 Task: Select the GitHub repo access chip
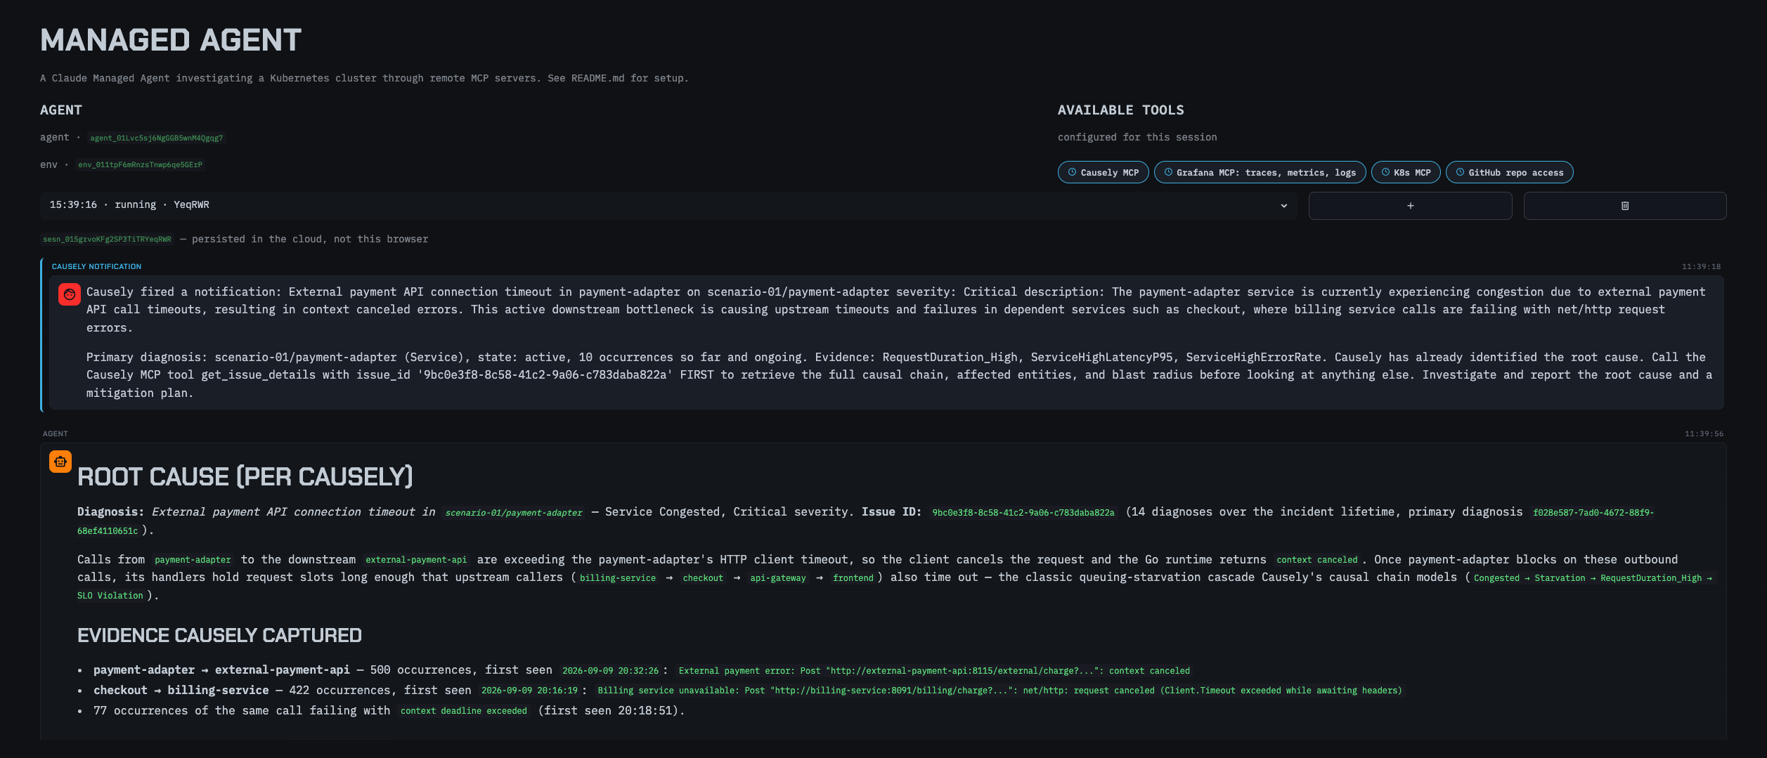point(1509,172)
